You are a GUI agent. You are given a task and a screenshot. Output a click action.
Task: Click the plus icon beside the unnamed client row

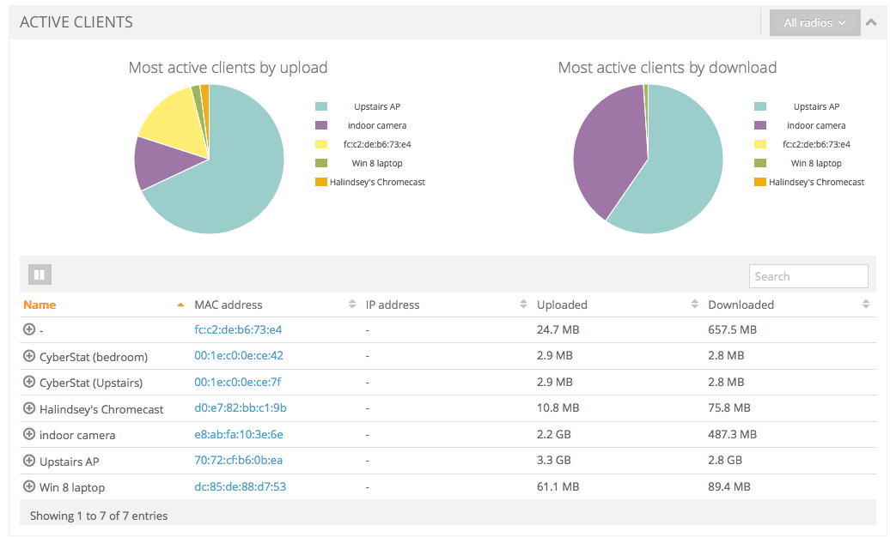click(x=29, y=329)
